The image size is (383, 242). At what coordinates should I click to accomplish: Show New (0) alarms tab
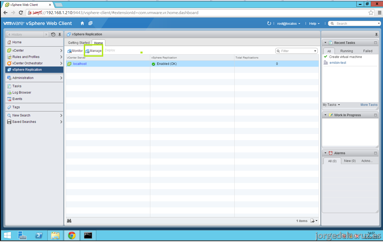pos(350,161)
